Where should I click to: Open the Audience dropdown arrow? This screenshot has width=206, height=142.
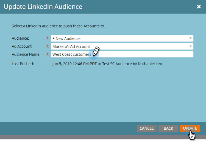(x=190, y=38)
